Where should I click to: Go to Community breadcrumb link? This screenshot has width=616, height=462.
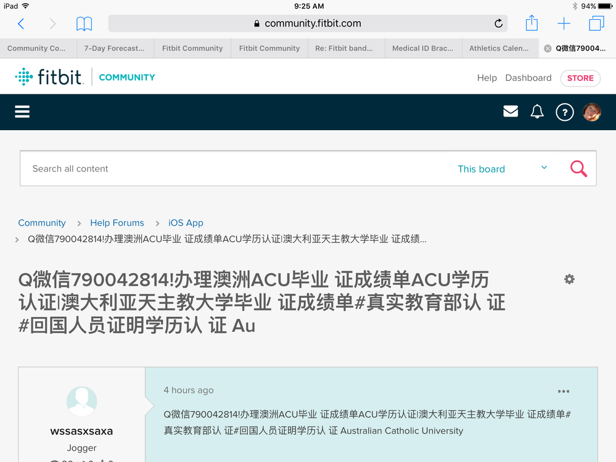pyautogui.click(x=42, y=223)
